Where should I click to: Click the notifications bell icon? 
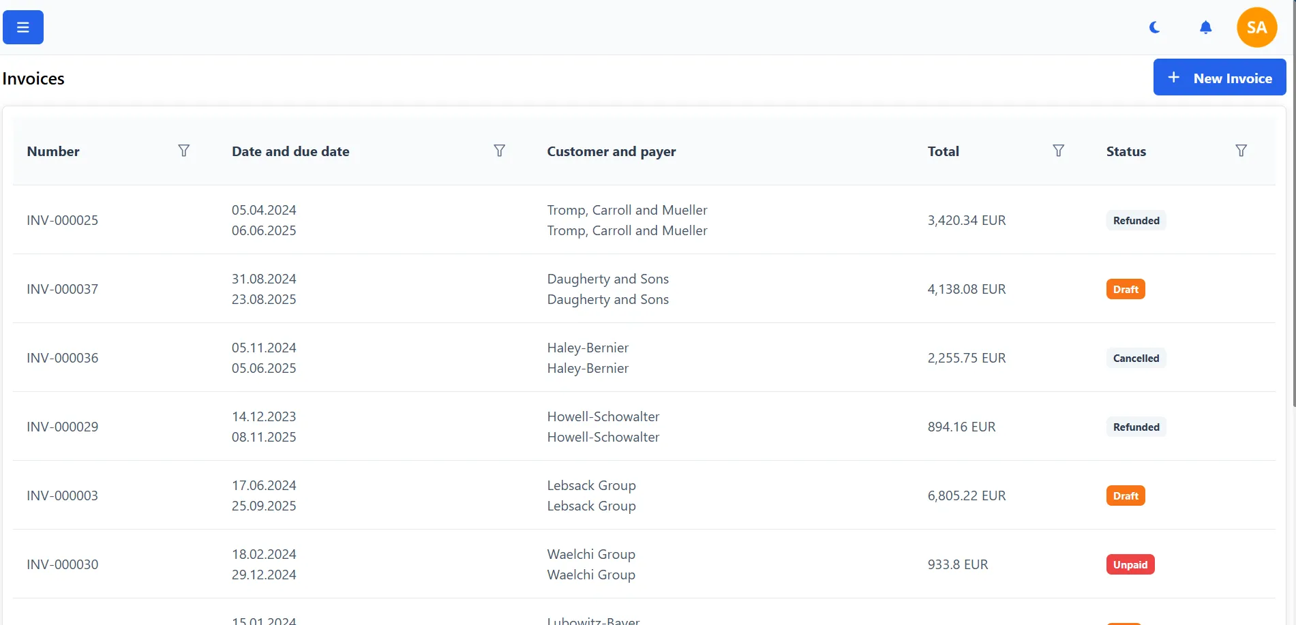coord(1205,27)
